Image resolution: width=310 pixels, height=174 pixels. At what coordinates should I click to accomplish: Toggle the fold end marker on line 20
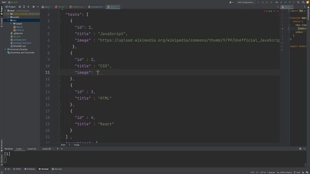59,130
